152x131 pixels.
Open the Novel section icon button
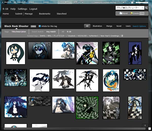124,13
